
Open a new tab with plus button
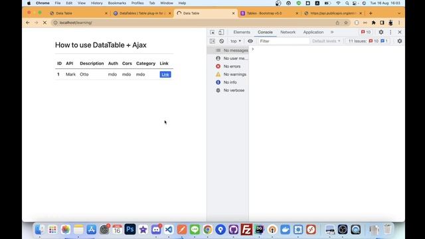(x=371, y=13)
